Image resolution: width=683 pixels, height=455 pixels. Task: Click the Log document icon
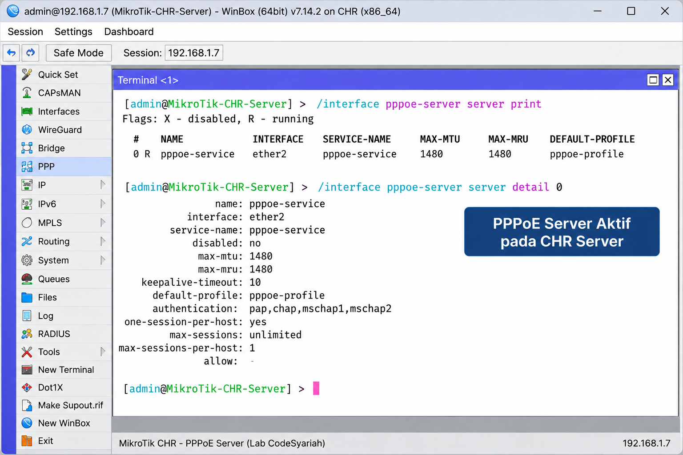27,315
